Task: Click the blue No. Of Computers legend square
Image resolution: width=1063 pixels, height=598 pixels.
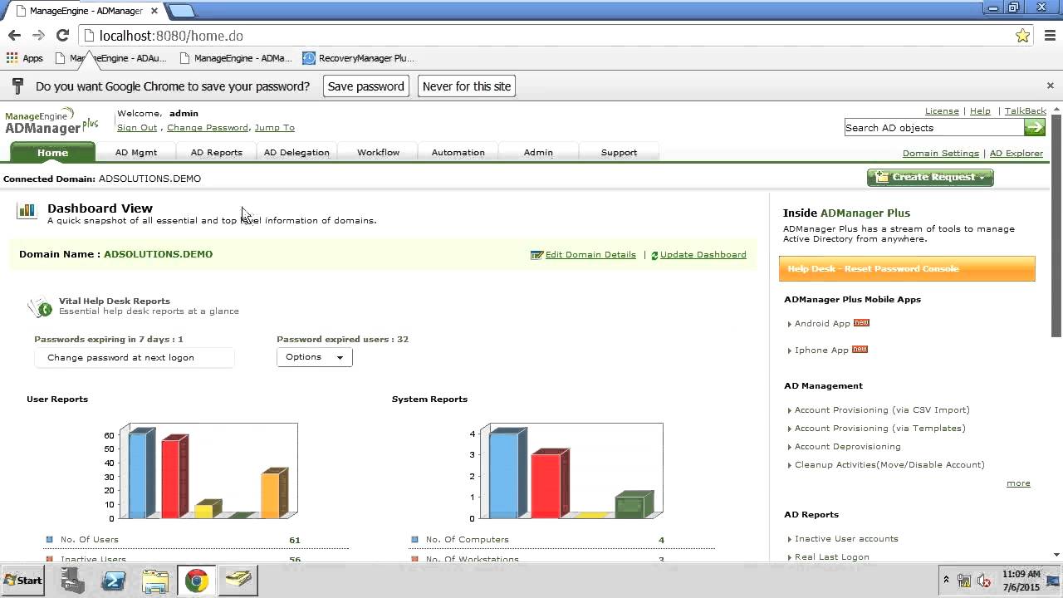Action: tap(414, 540)
